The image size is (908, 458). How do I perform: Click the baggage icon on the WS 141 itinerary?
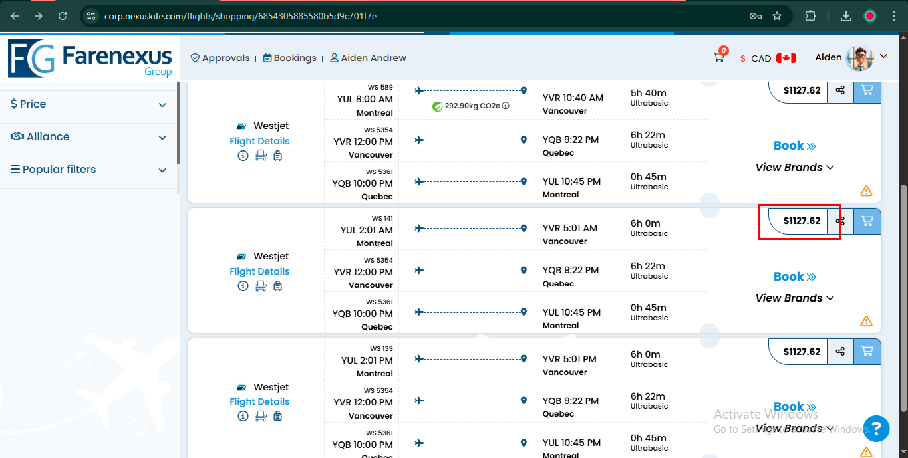(x=278, y=286)
